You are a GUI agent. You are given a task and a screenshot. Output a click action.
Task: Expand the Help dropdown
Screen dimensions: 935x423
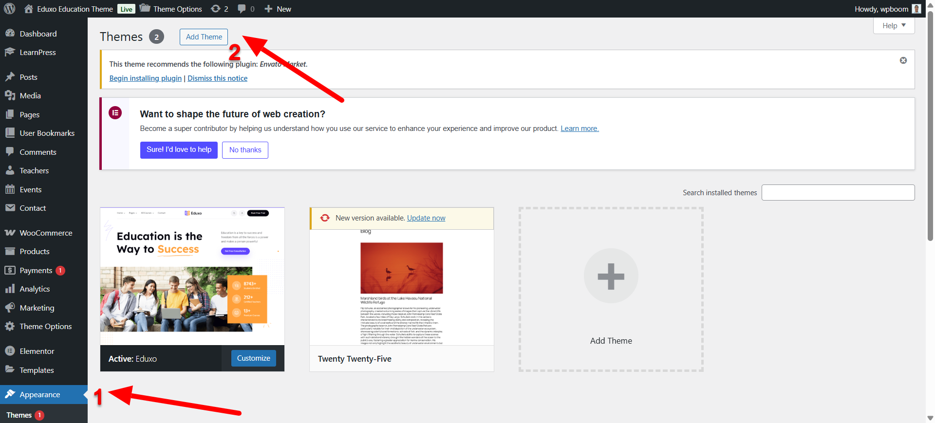click(x=894, y=26)
